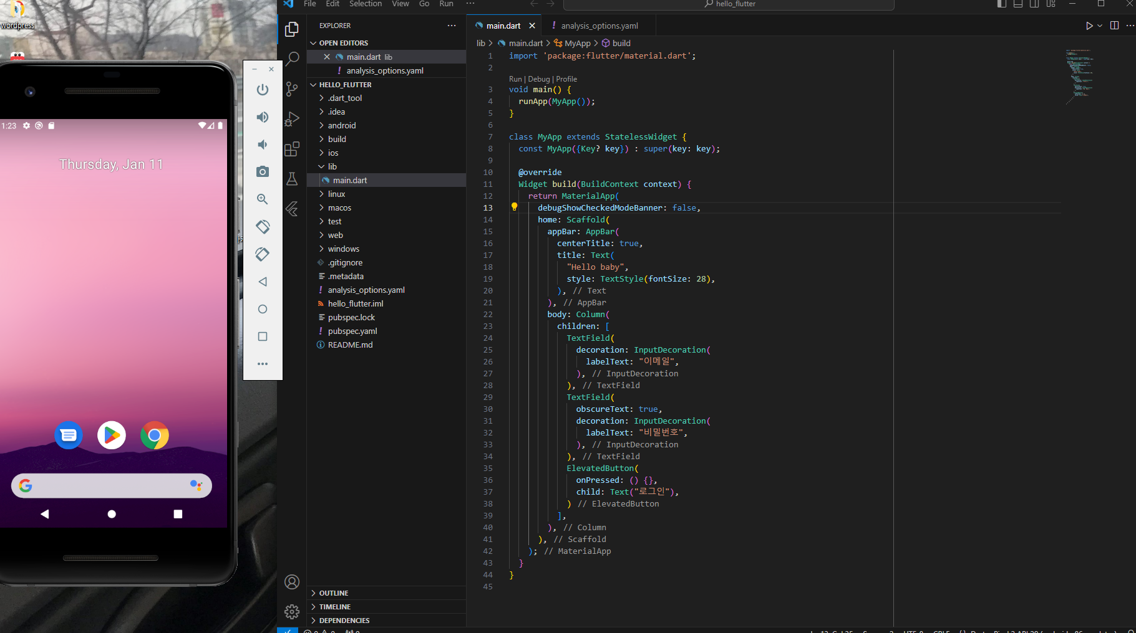The width and height of the screenshot is (1136, 633).
Task: Expand the TIMELINE section
Action: (x=387, y=607)
